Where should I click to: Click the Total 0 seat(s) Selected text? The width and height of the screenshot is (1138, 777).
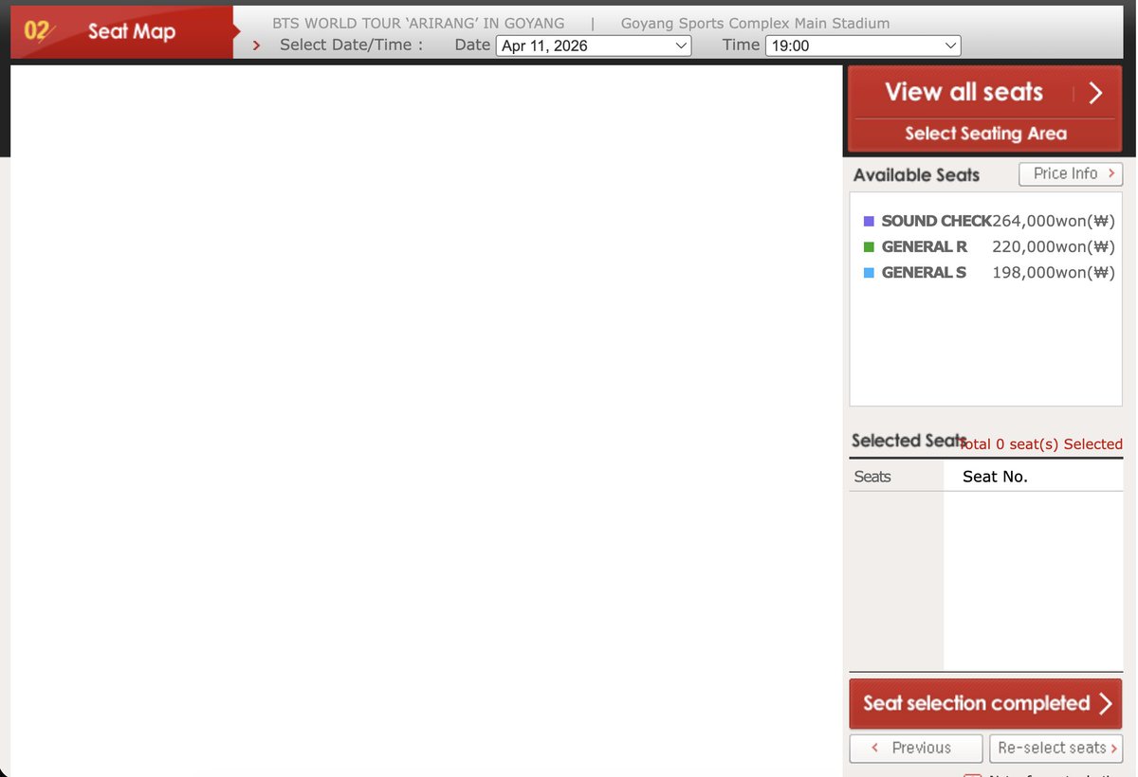(x=1041, y=444)
